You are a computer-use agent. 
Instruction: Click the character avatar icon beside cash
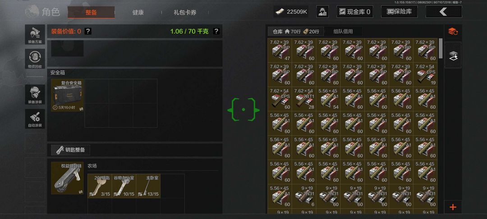click(322, 12)
